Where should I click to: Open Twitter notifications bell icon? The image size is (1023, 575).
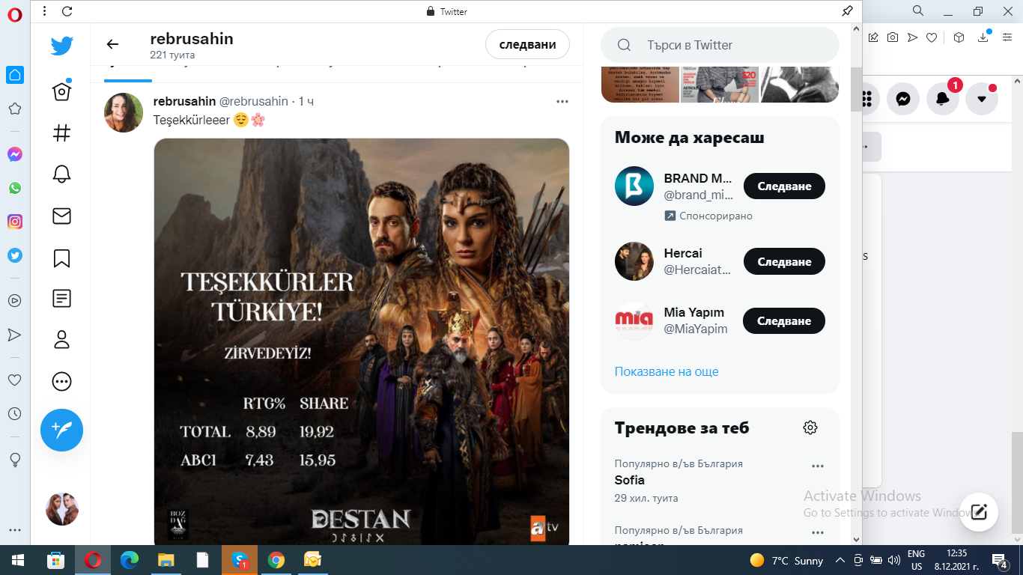tap(62, 174)
